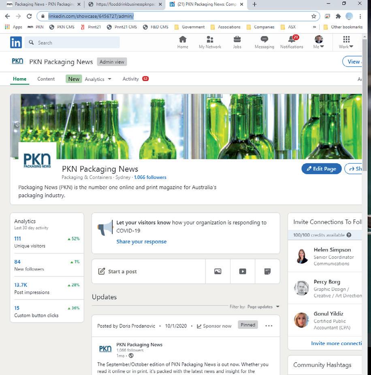Open the PKN CMS bookmark
The image size is (371, 375).
pyautogui.click(x=62, y=27)
